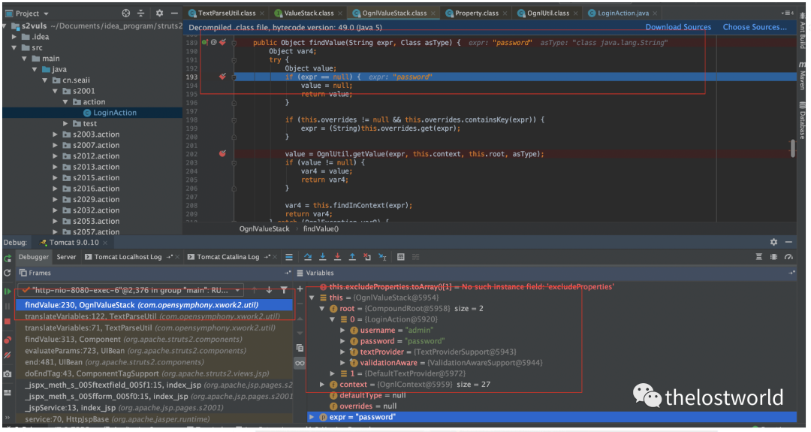
Task: Expand the s2003.action package
Action: tap(56, 134)
